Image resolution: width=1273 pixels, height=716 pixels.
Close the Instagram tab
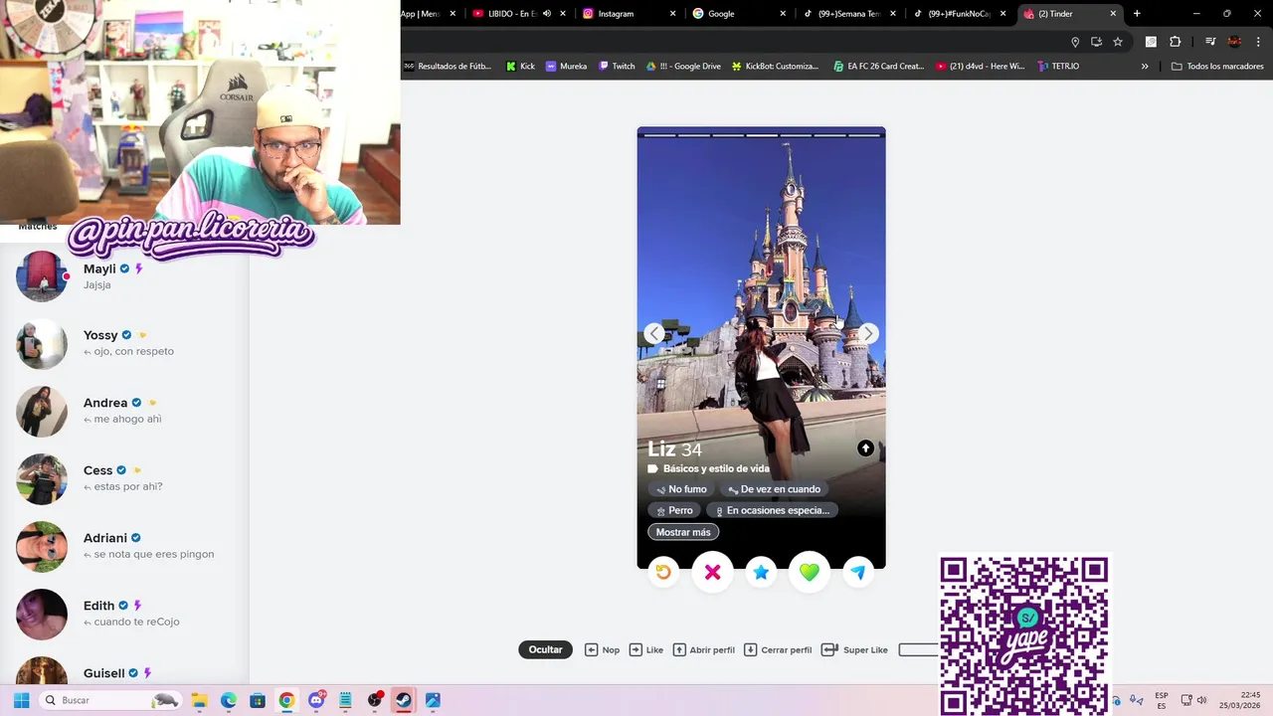(673, 14)
